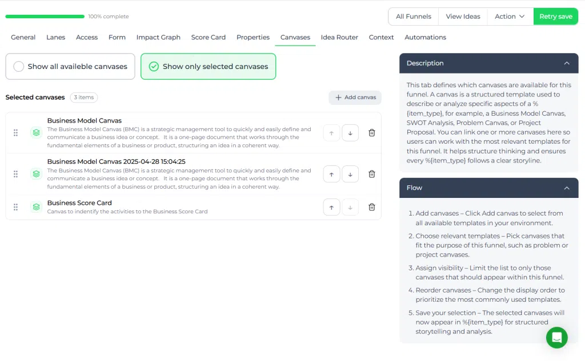This screenshot has height=361, width=585.
Task: Click the down arrow for Business Score Card
Action: pos(350,207)
